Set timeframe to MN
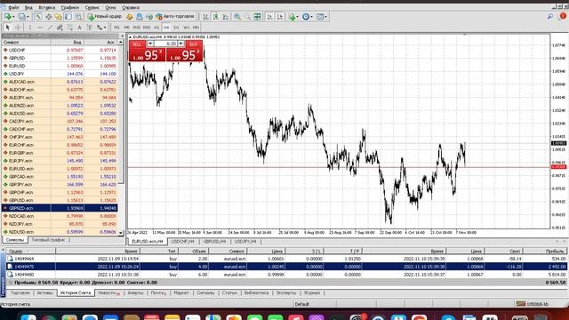Screen dimensions: 569x320 196,28
